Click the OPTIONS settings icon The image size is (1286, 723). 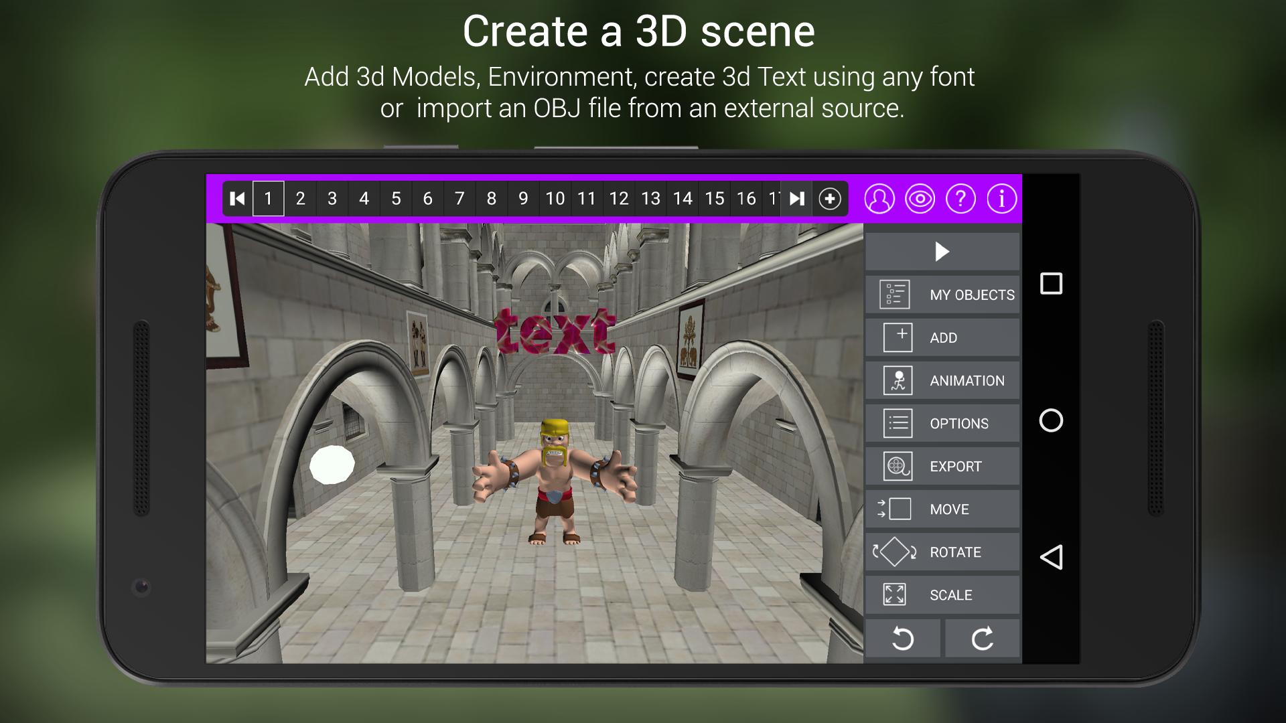point(896,422)
